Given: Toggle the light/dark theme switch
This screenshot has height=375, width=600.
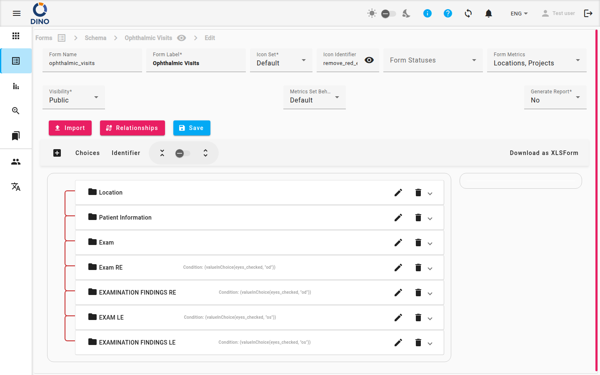Looking at the screenshot, I should [388, 14].
